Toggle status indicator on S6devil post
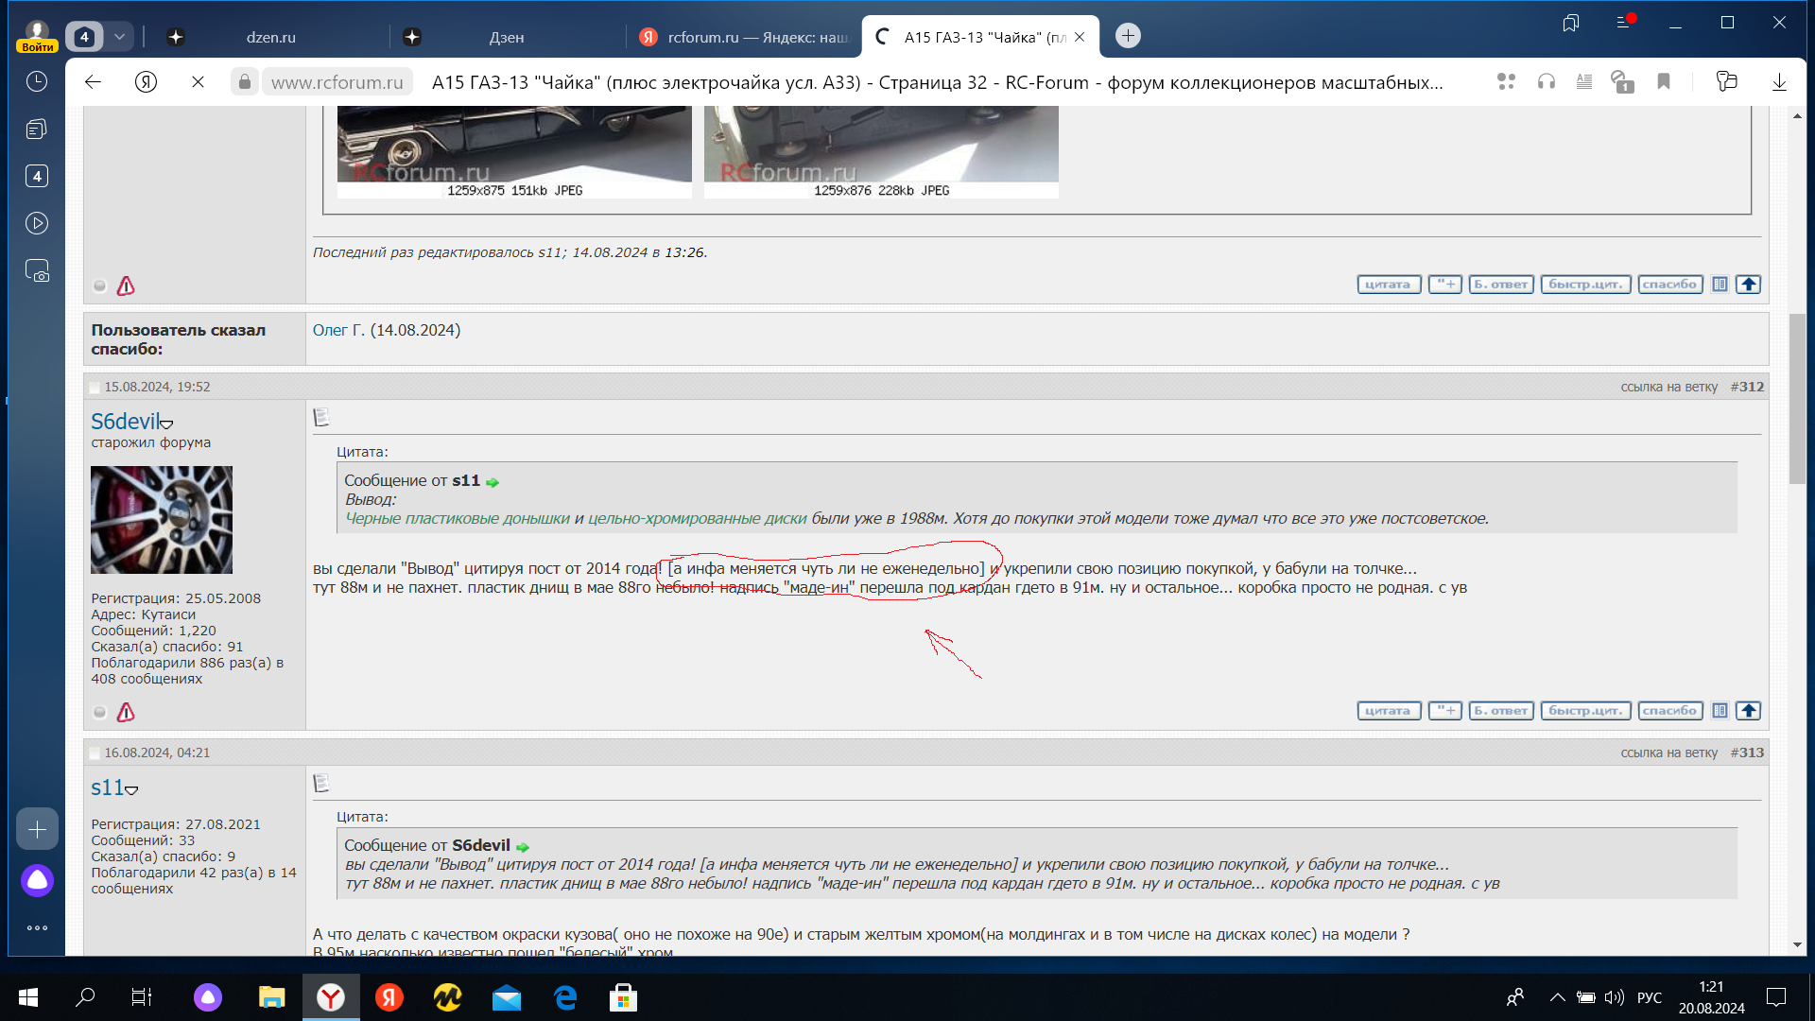Screen dimensions: 1815x1021 pos(99,712)
